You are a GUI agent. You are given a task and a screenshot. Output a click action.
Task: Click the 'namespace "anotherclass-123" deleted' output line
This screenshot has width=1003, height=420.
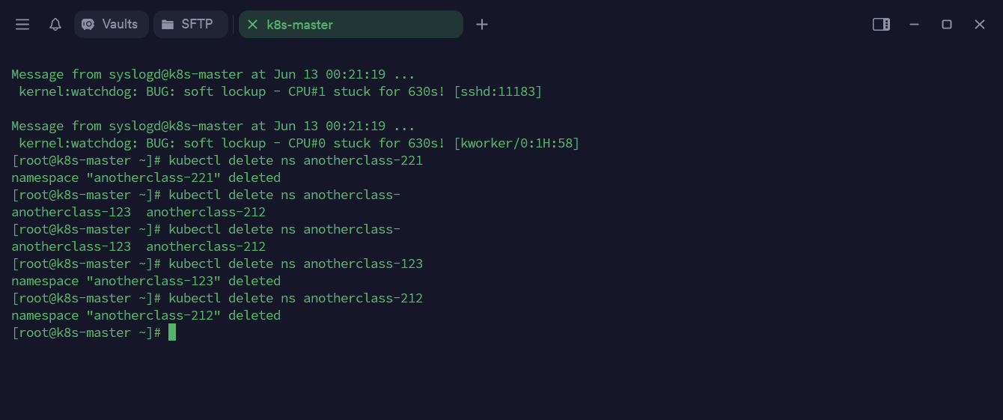coord(146,281)
